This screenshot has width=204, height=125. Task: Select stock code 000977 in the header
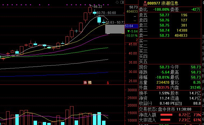pos(154,3)
